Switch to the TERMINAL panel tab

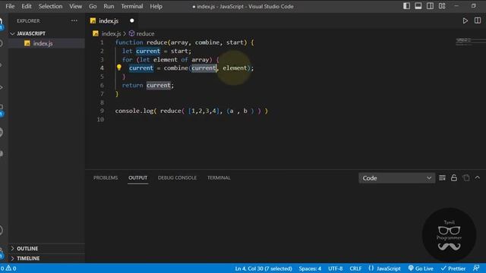click(219, 177)
